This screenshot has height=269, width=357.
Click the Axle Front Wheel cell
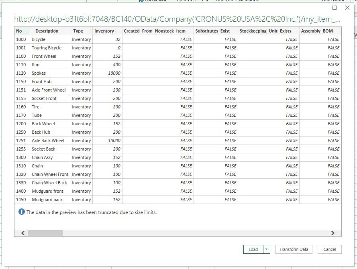click(x=50, y=90)
